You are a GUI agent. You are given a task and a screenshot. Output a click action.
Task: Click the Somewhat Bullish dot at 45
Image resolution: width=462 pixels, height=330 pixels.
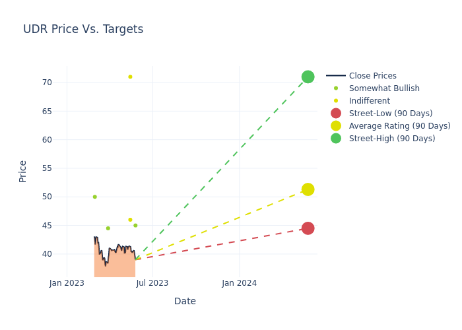click(x=135, y=226)
